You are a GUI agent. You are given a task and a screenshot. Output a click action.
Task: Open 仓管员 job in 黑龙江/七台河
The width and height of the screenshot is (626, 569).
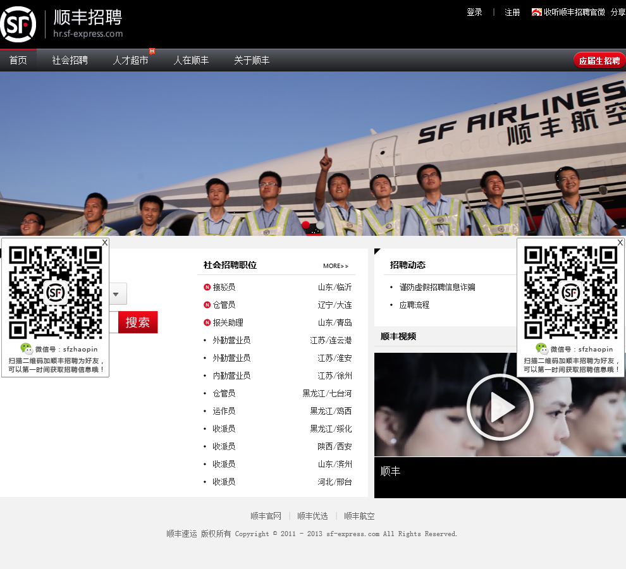tap(224, 393)
